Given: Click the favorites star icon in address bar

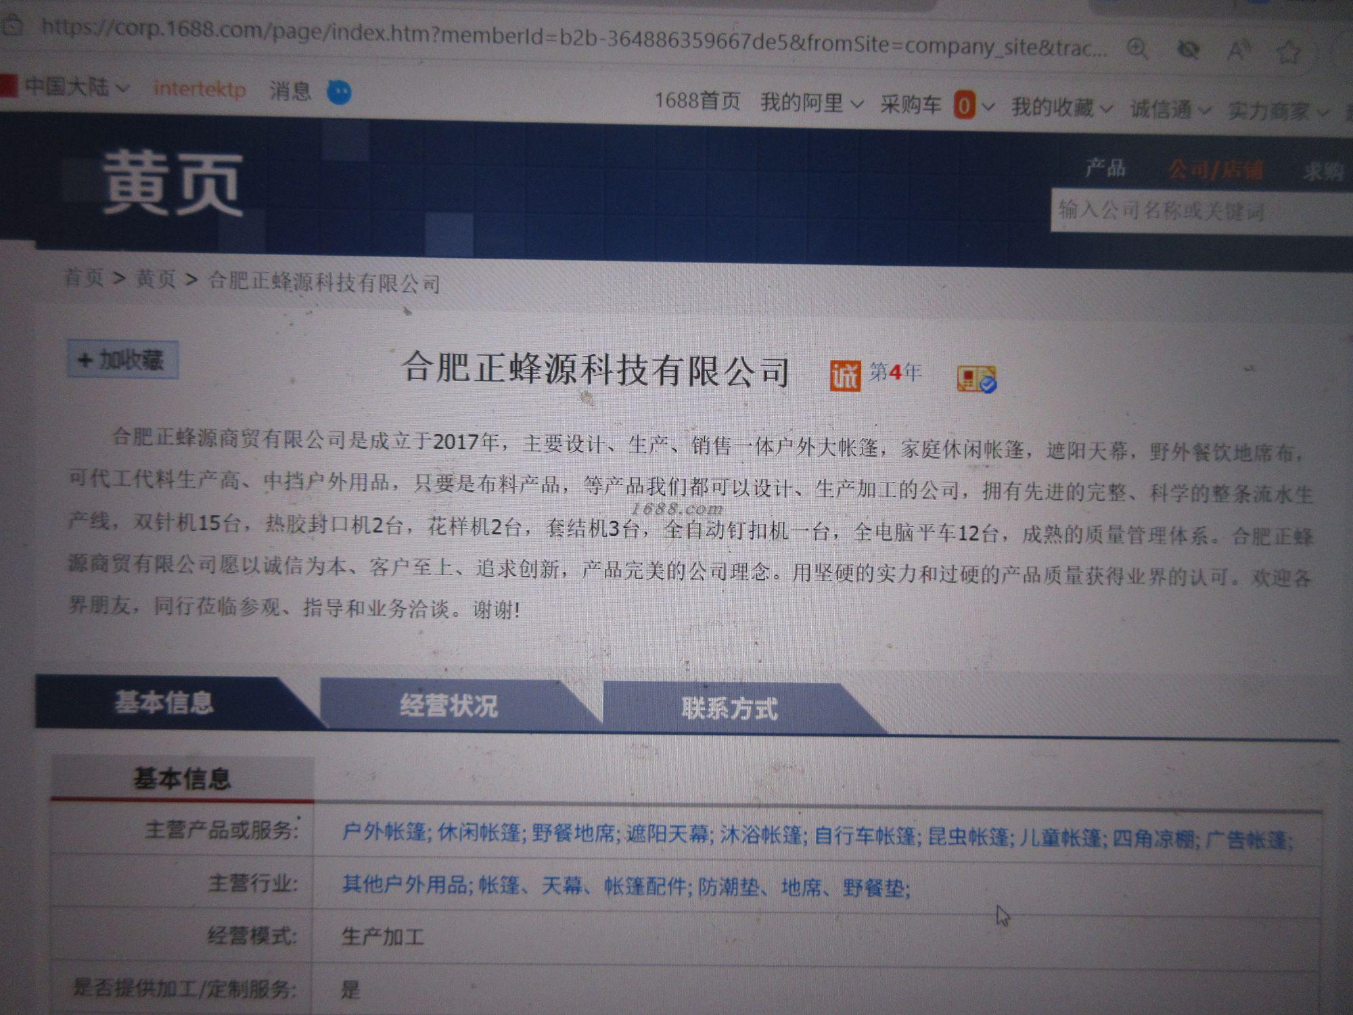Looking at the screenshot, I should [x=1289, y=51].
